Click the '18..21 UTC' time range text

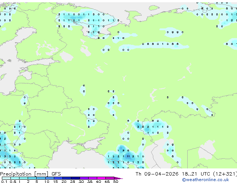tap(196, 174)
